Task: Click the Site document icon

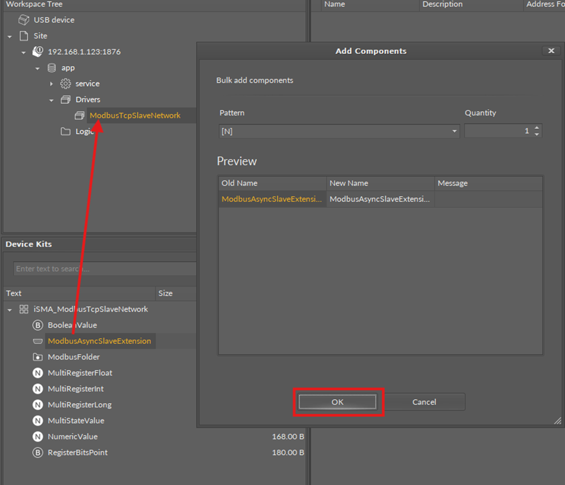Action: 24,36
